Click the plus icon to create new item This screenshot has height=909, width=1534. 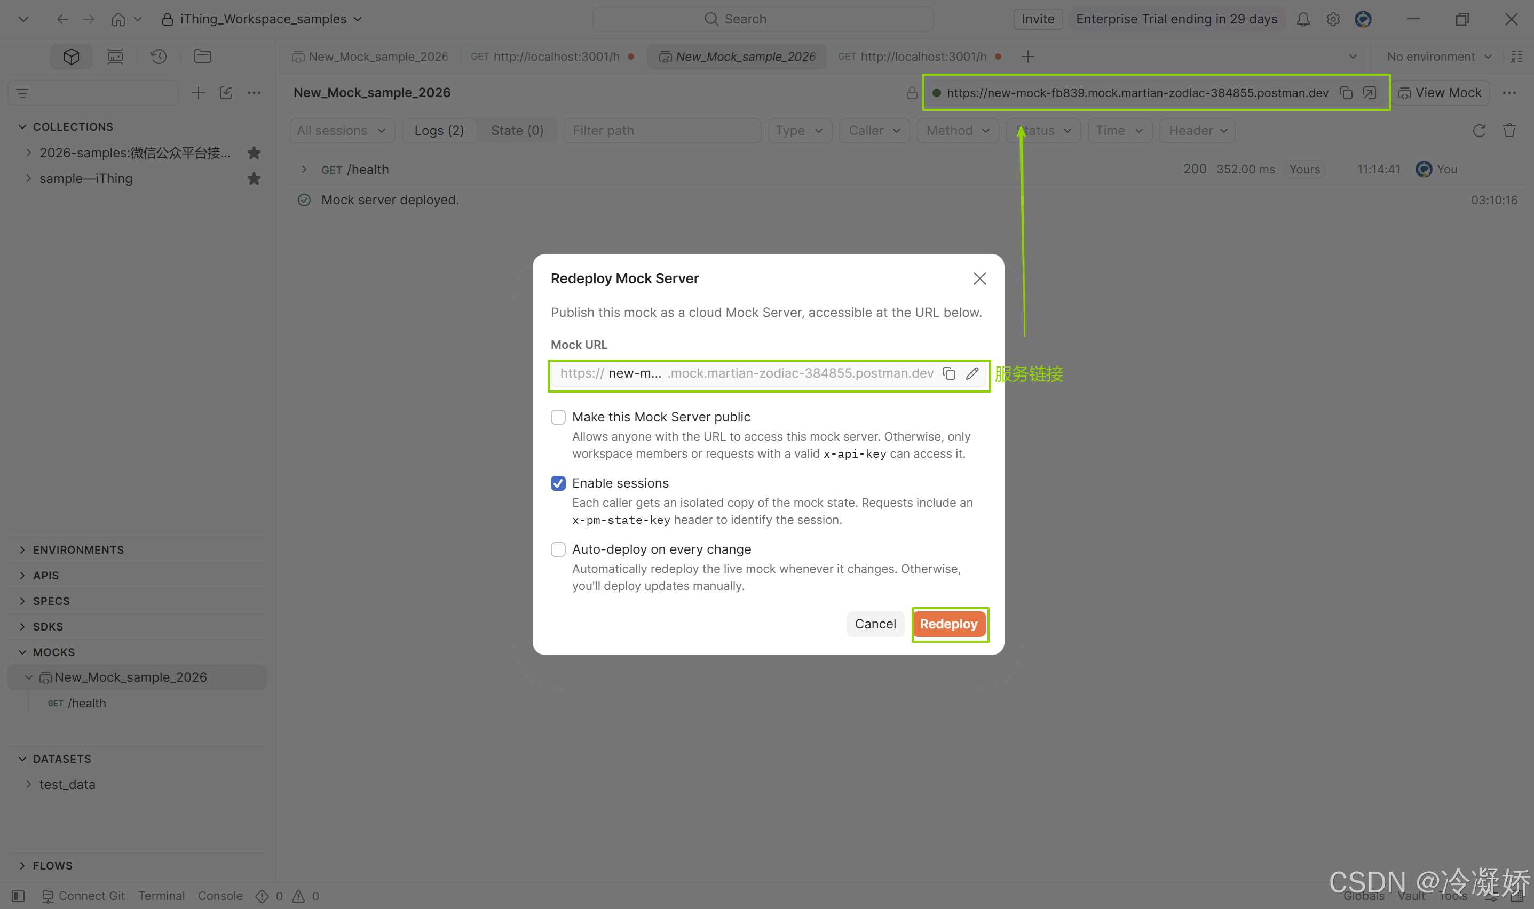(198, 93)
